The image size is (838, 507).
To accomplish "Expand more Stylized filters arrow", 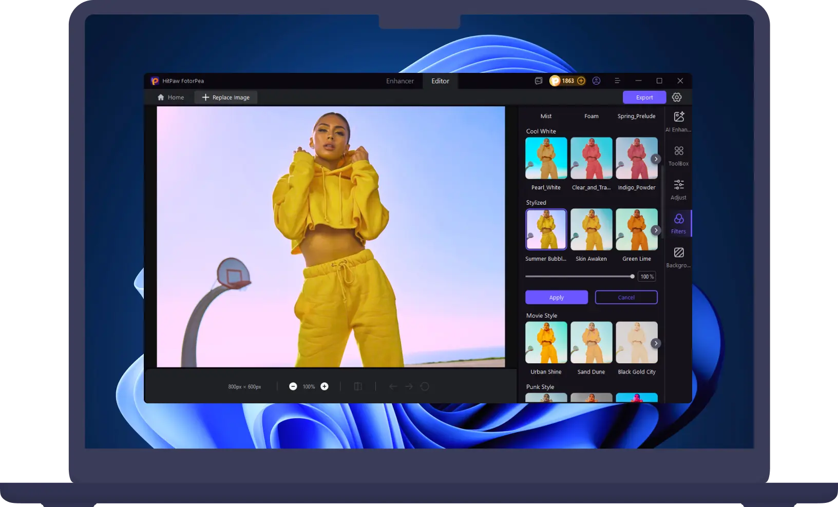I will point(655,230).
